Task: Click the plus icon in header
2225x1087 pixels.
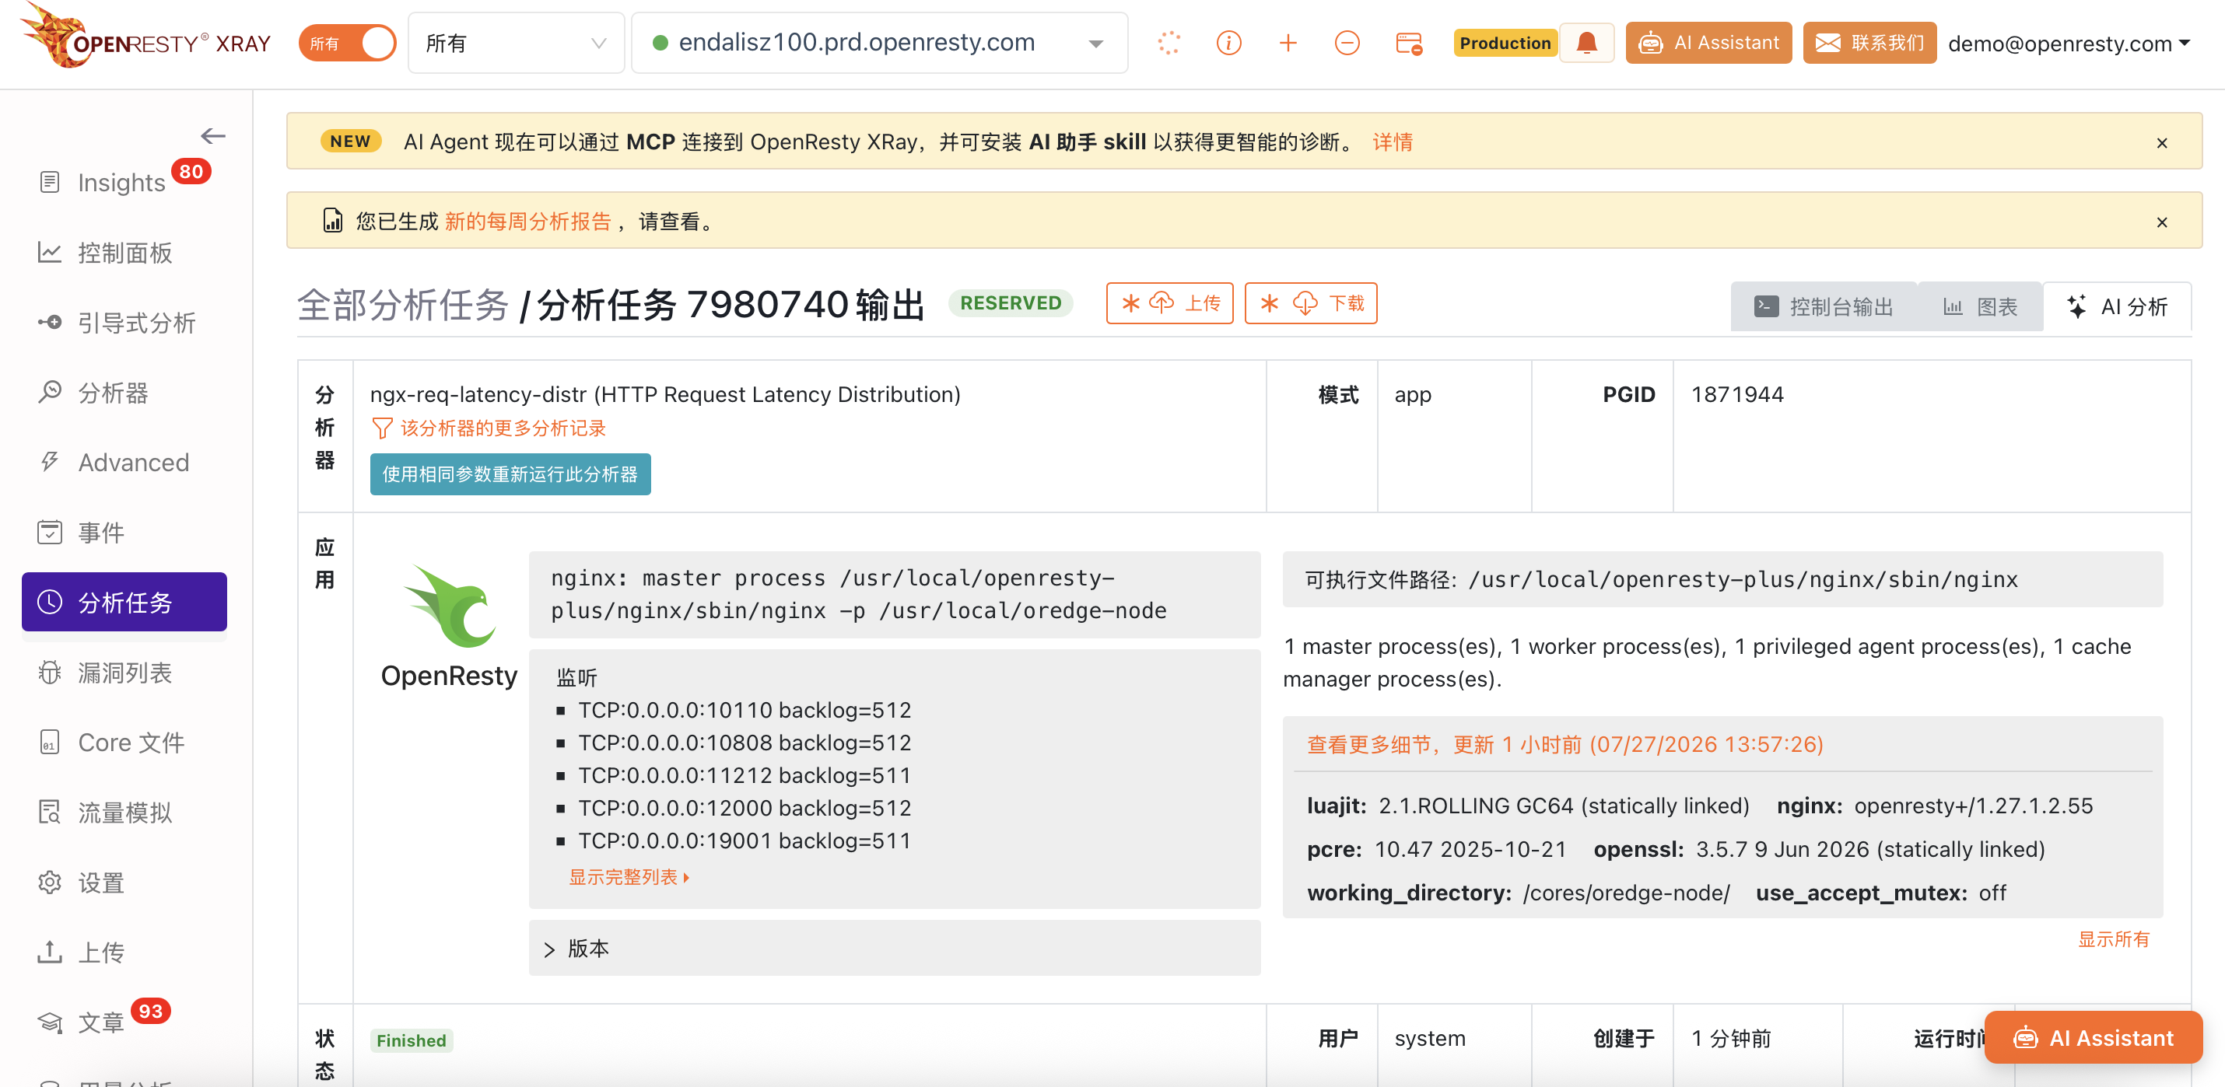Action: pos(1288,44)
